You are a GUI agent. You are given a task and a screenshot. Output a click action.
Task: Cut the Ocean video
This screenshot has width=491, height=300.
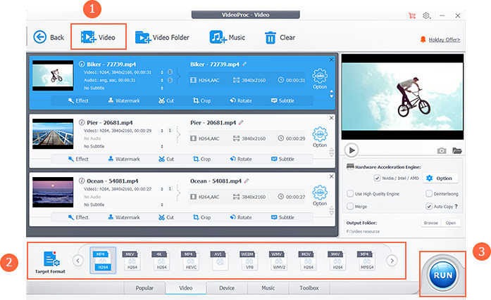point(166,217)
